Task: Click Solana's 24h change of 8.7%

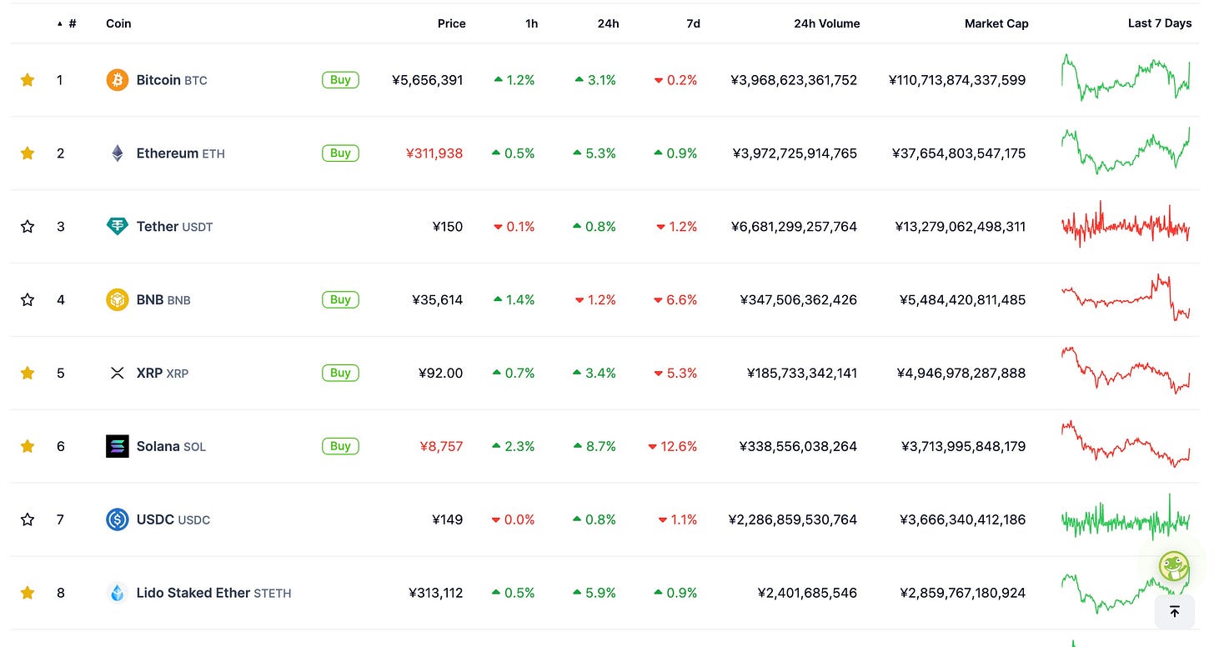Action: pyautogui.click(x=594, y=446)
